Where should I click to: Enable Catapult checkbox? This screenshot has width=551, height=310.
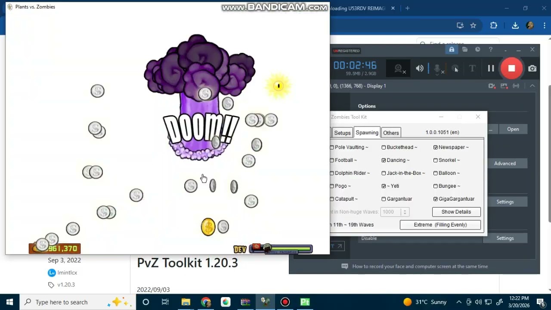pyautogui.click(x=332, y=199)
